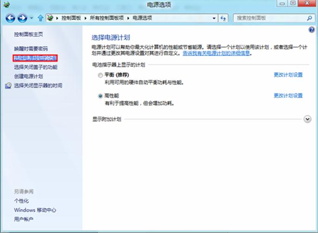This screenshot has width=318, height=233.
Task: Click the breadcrumb arrow before 控制面板
Action: (57, 18)
